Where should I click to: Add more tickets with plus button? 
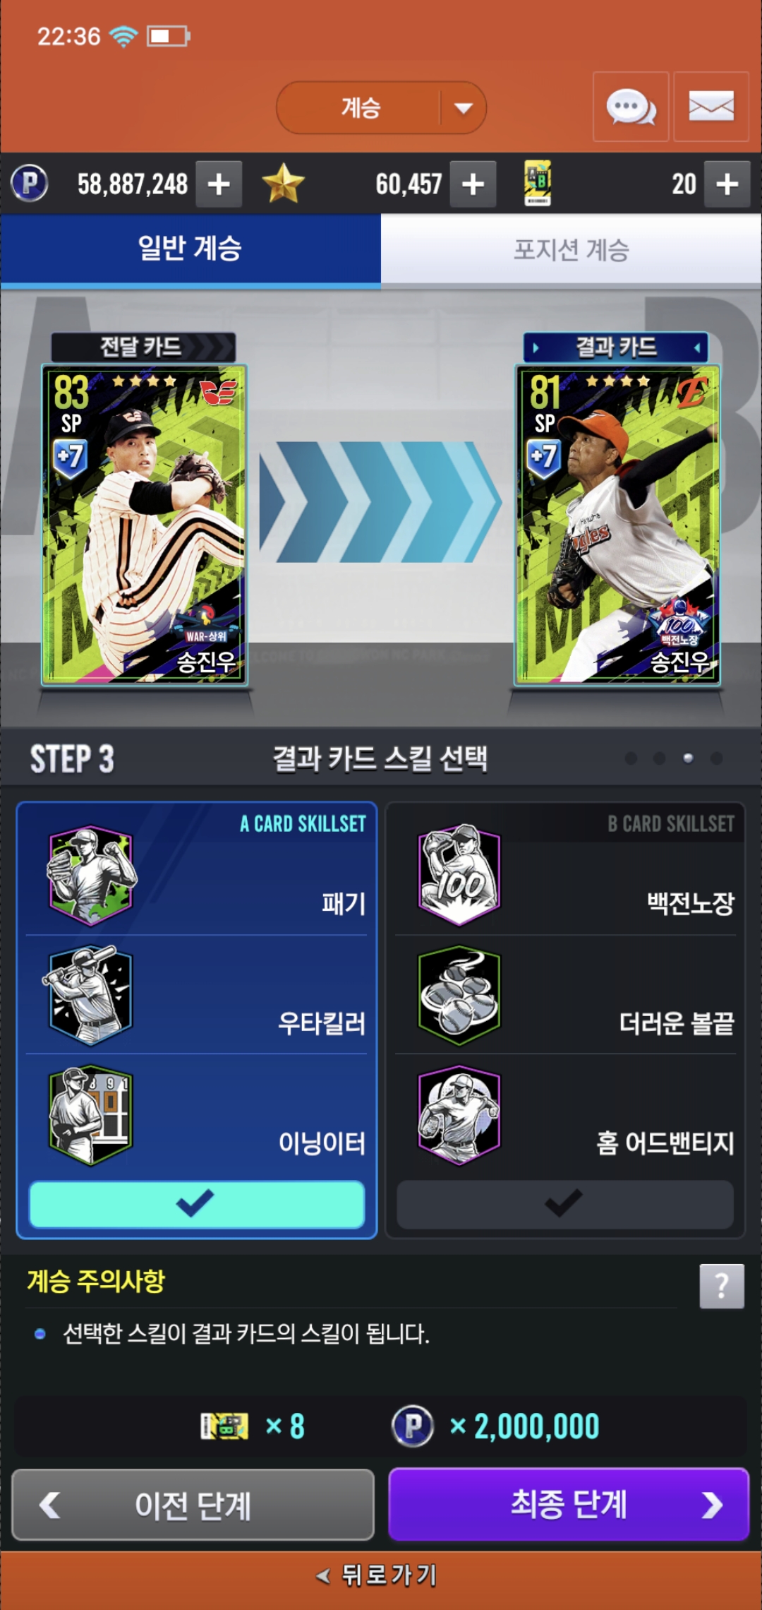pyautogui.click(x=727, y=184)
